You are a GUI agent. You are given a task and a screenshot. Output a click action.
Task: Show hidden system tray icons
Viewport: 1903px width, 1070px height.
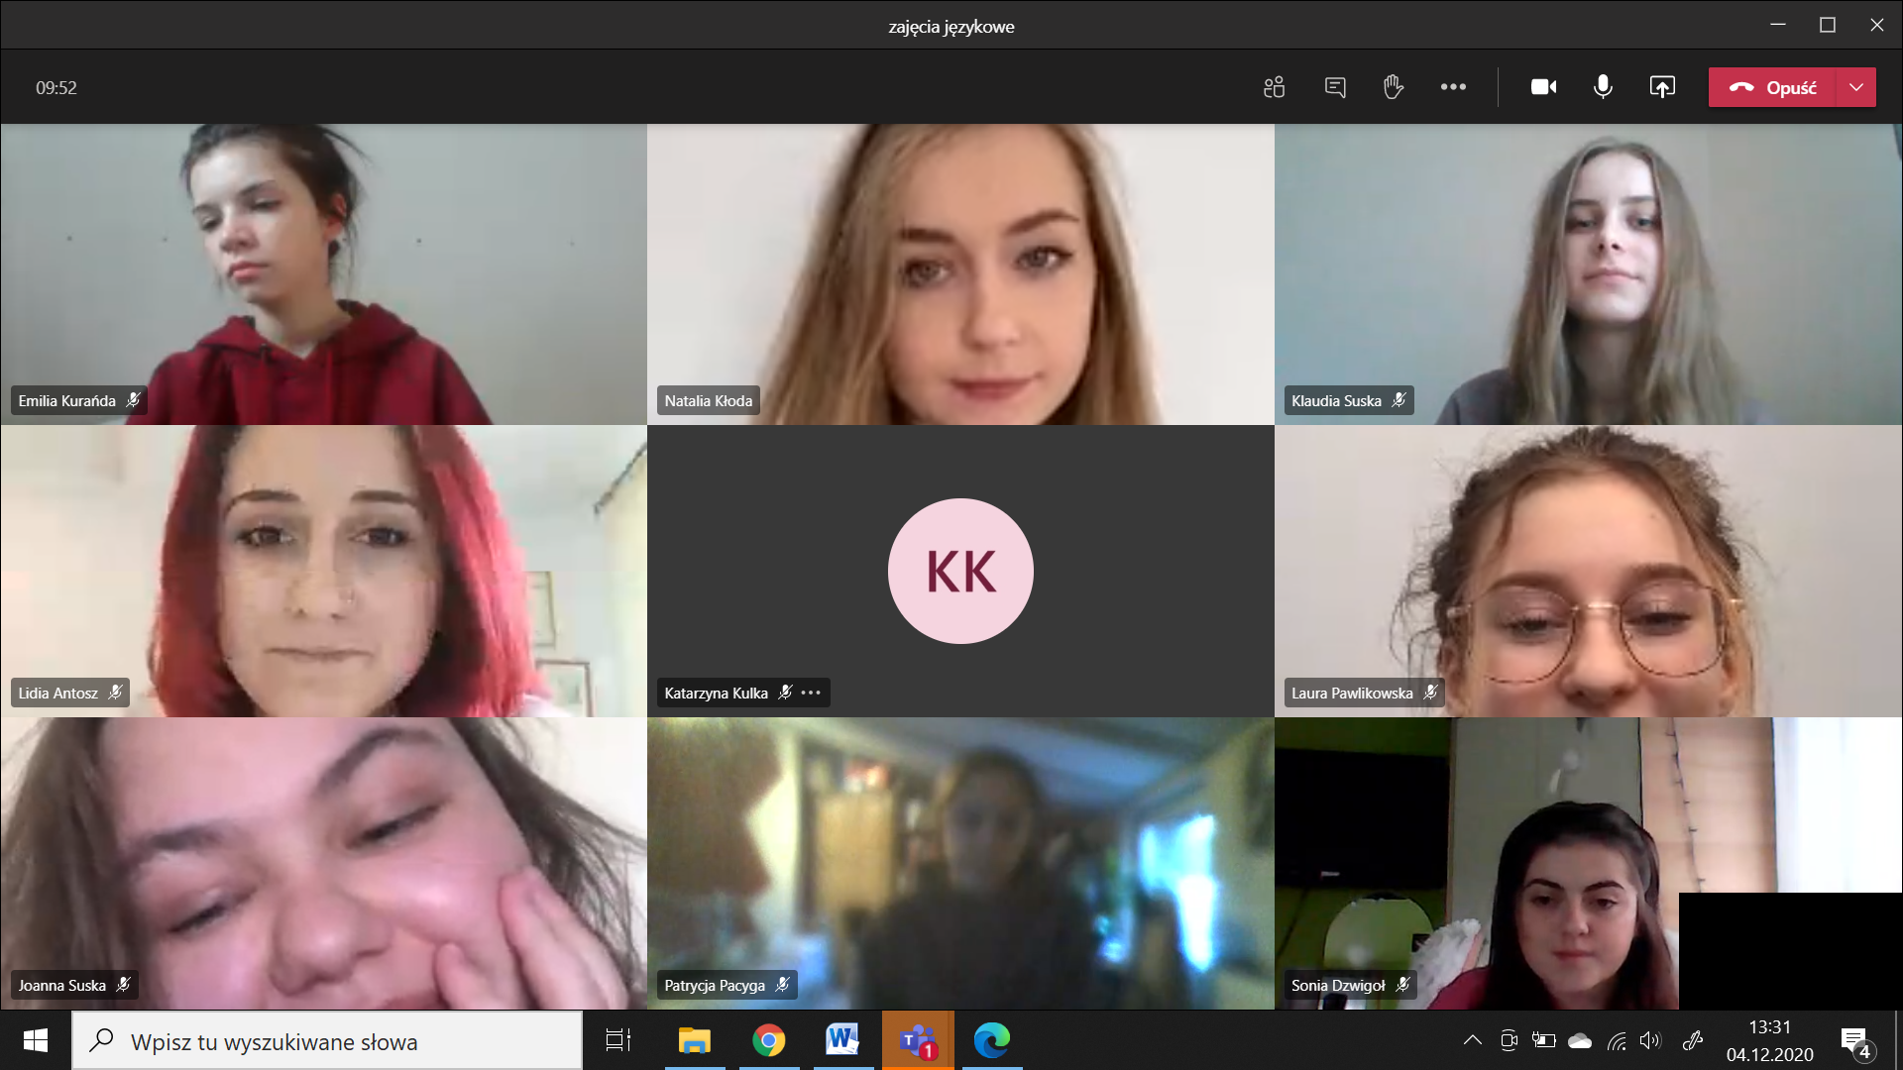[x=1473, y=1040]
